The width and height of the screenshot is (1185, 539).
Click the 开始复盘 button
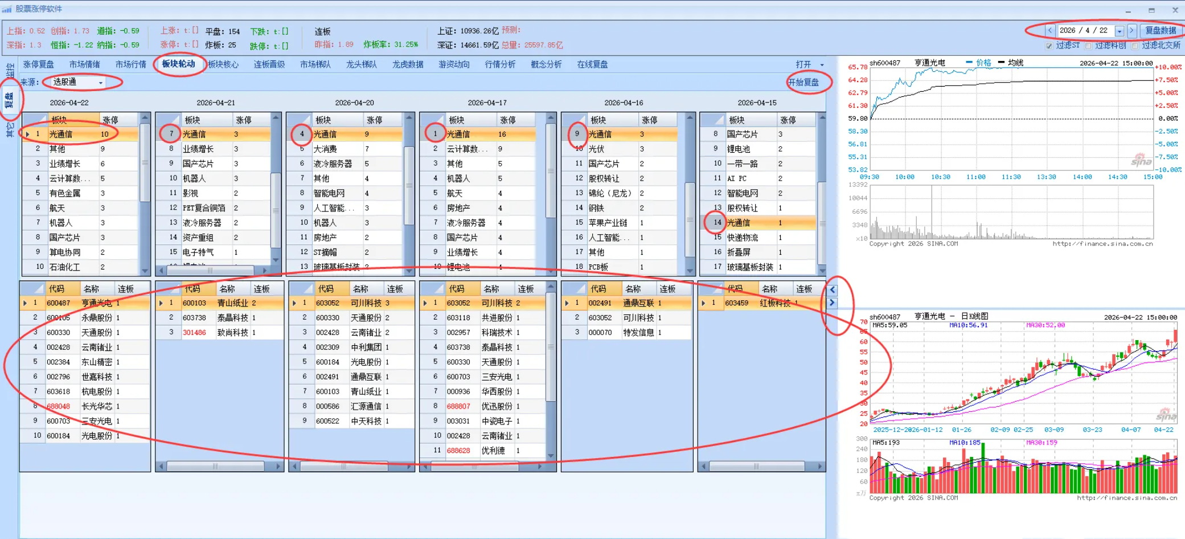click(x=804, y=82)
